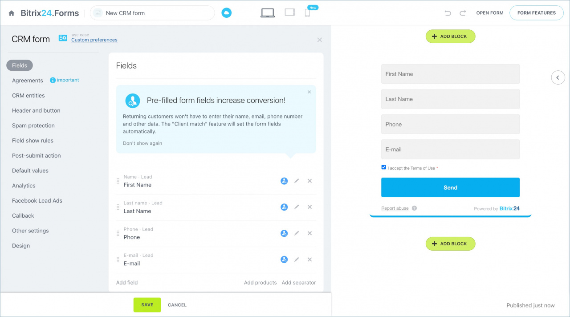Screen dimensions: 570x317
Task: Switch to desktop laptop preview
Action: pos(268,13)
